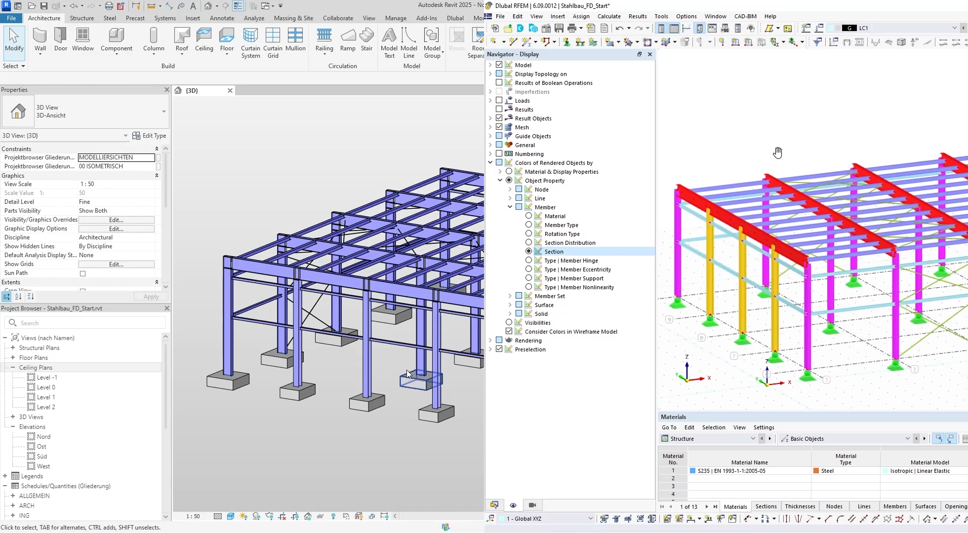Select Member Type radio option
The height and width of the screenshot is (533, 968).
pos(528,225)
